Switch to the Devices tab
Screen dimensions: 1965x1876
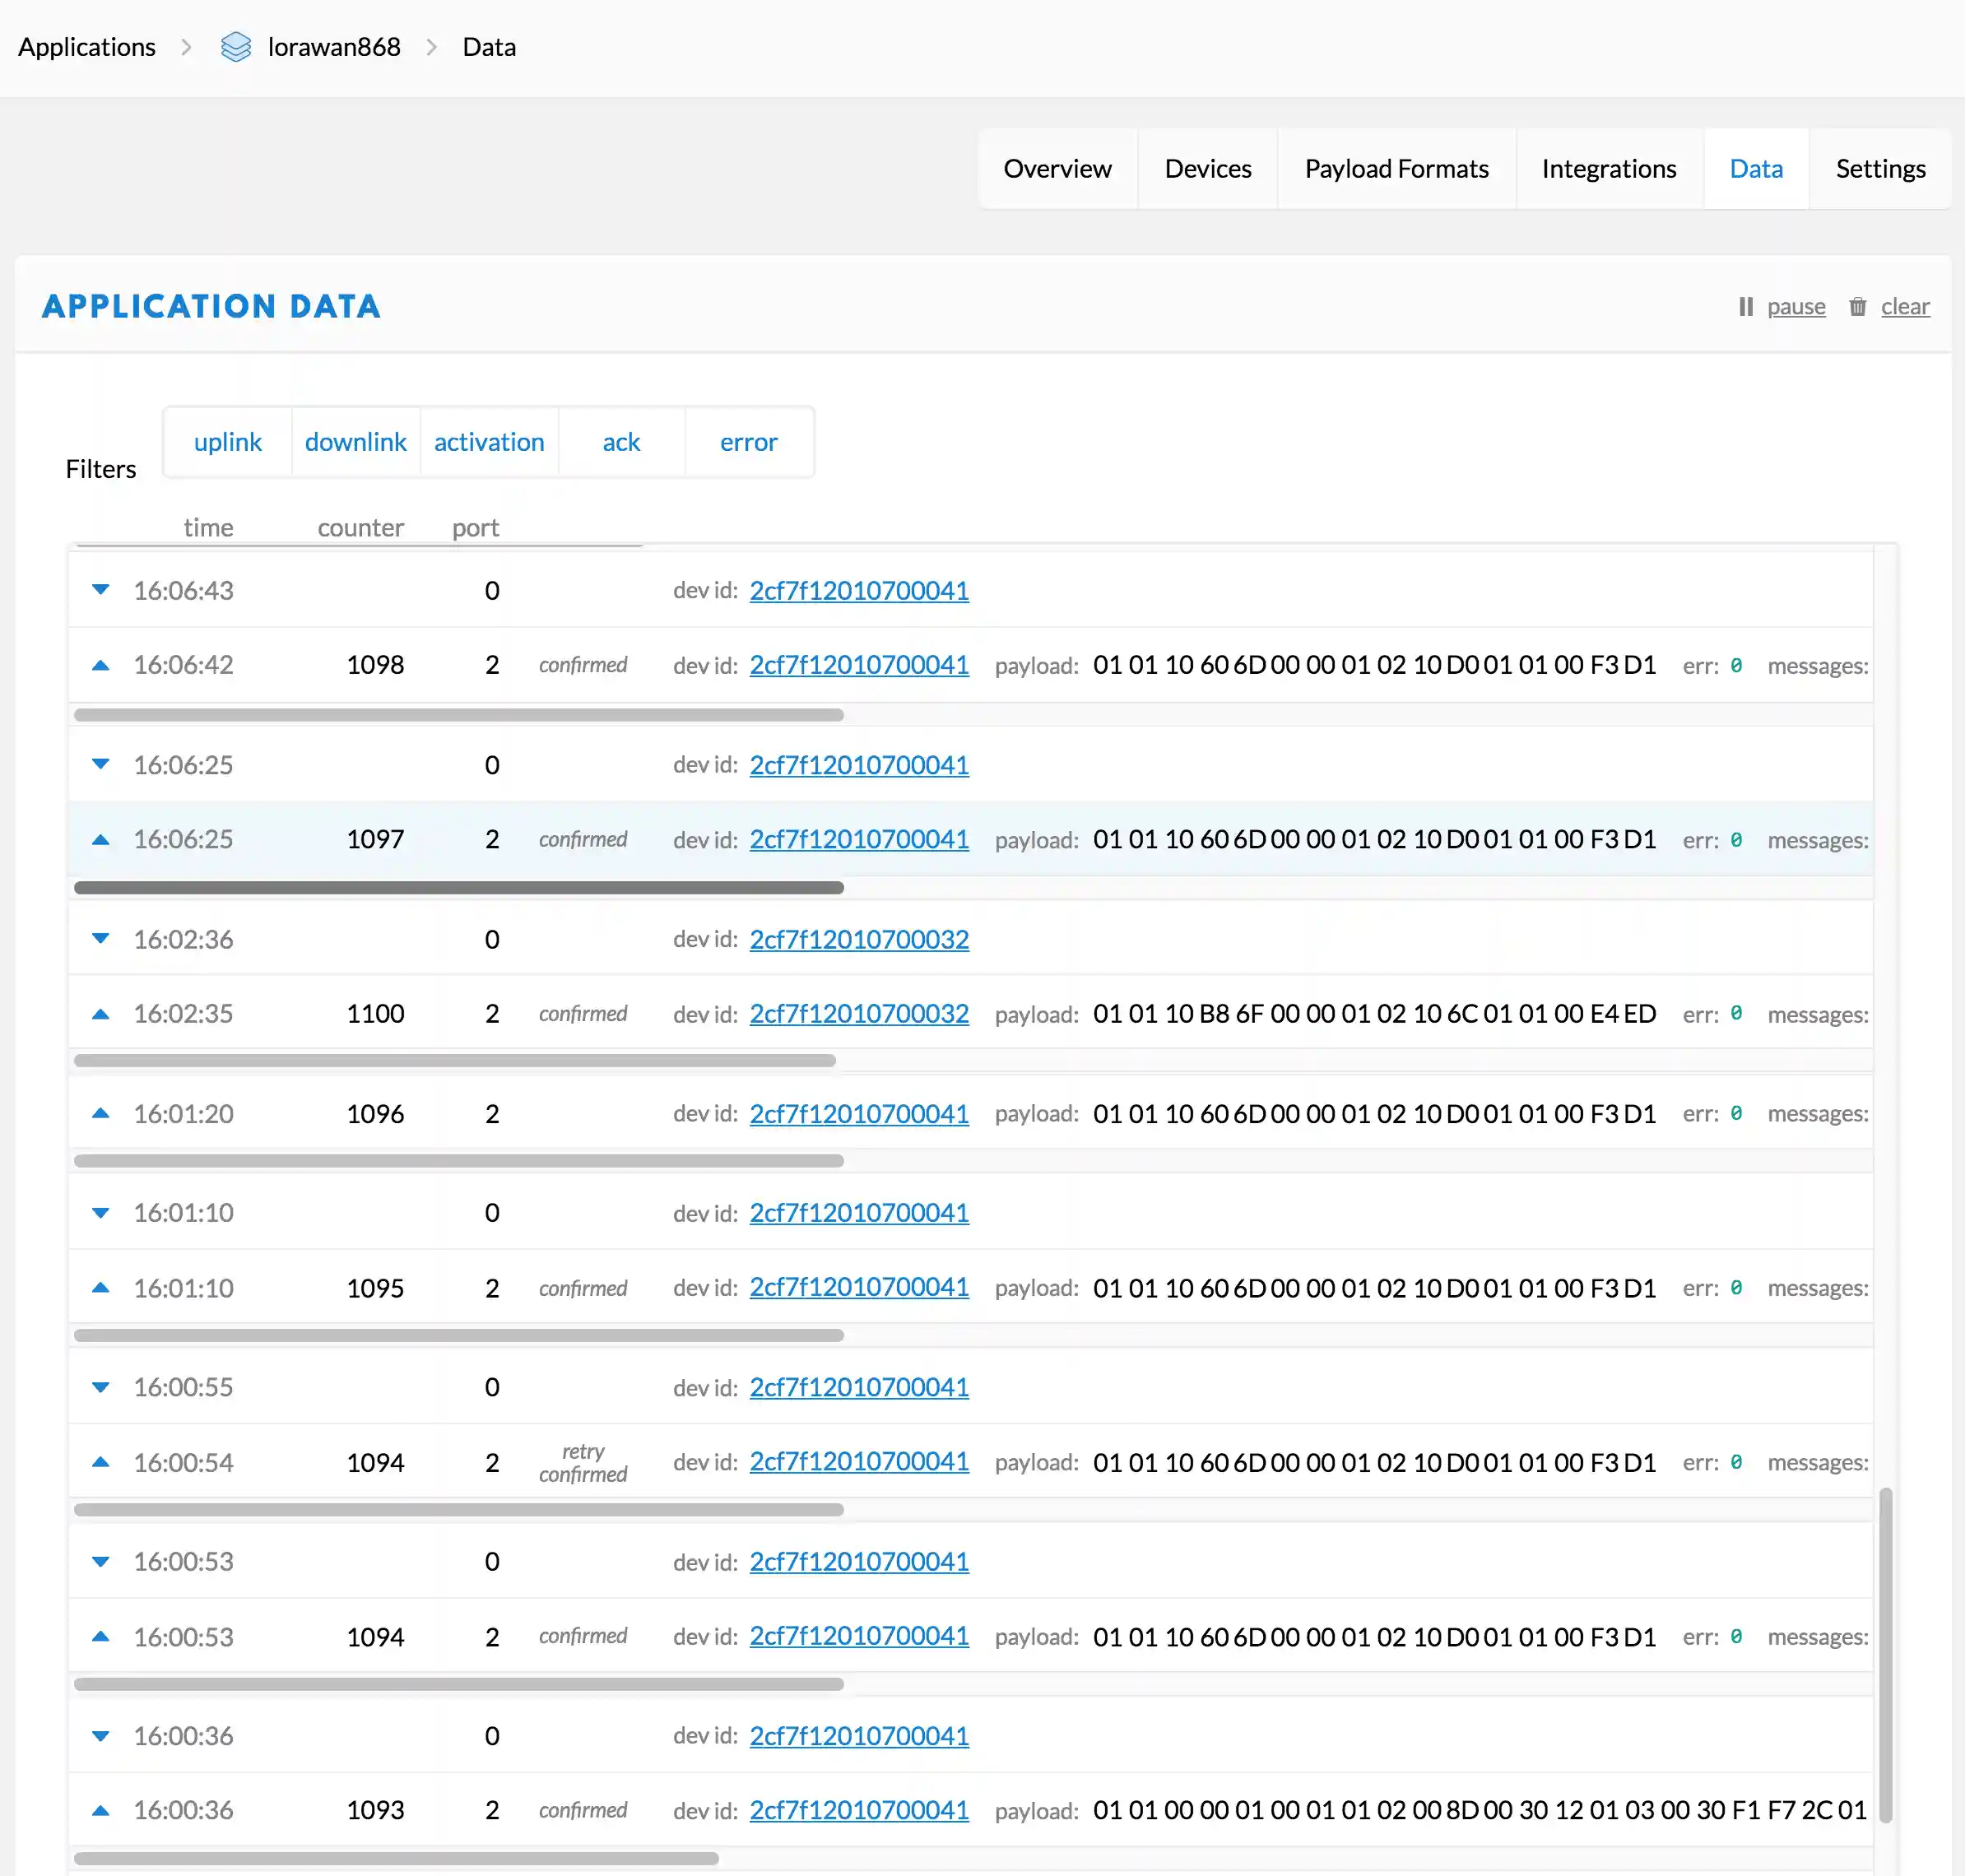(x=1207, y=169)
